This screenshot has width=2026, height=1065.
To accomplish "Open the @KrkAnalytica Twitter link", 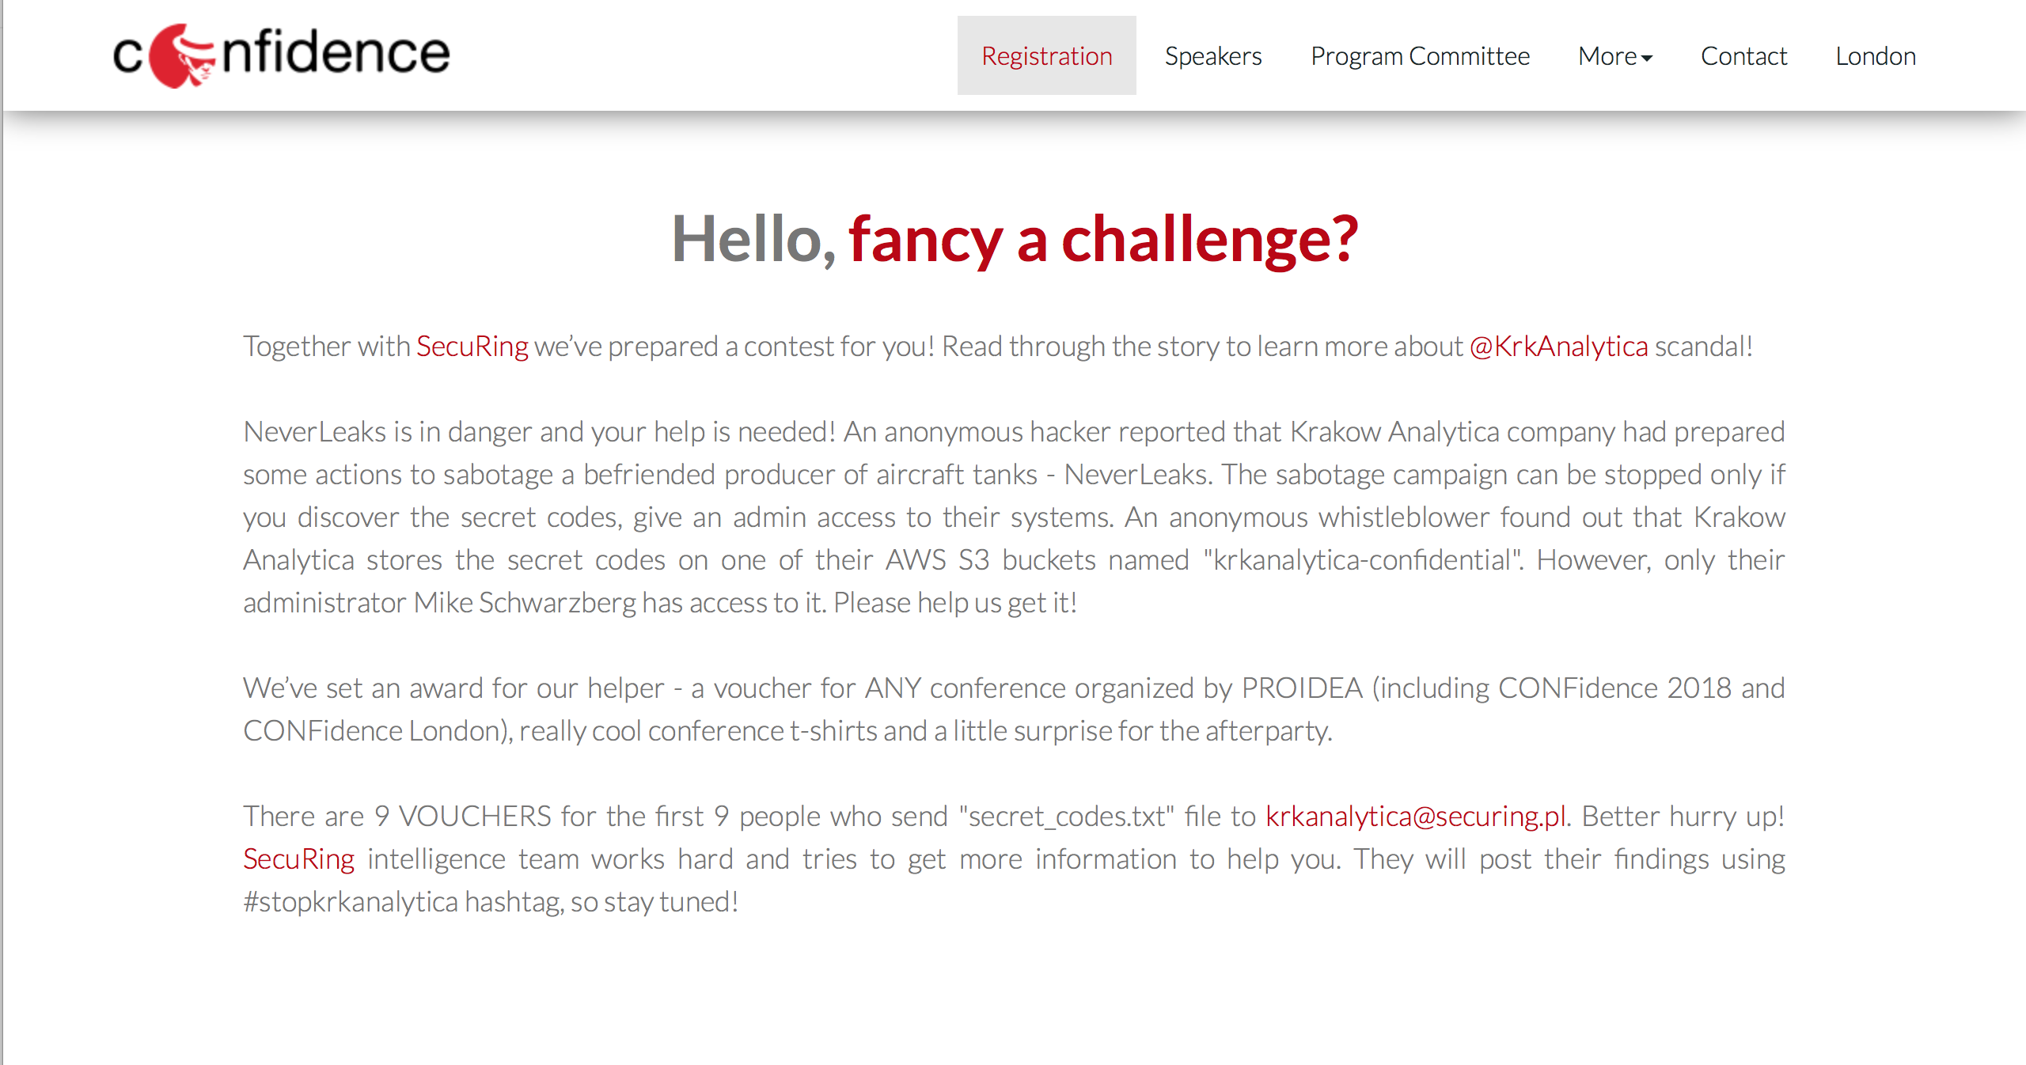I will pyautogui.click(x=1558, y=347).
